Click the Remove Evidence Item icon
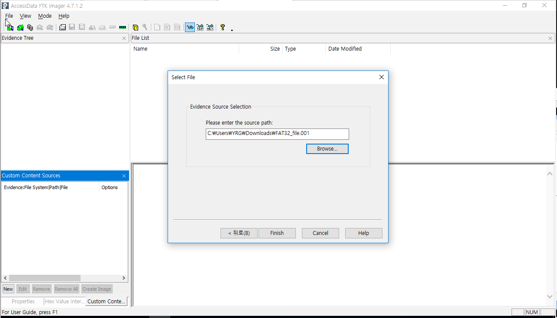The width and height of the screenshot is (557, 318). click(40, 27)
